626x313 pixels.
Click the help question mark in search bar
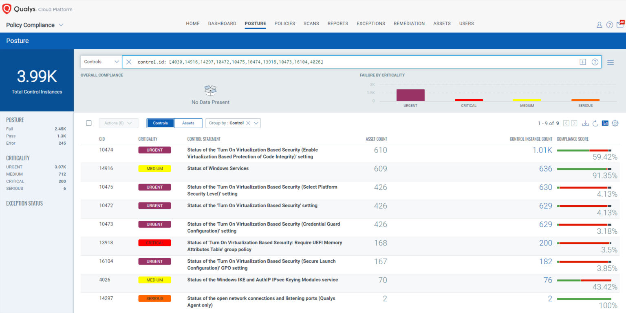(595, 62)
